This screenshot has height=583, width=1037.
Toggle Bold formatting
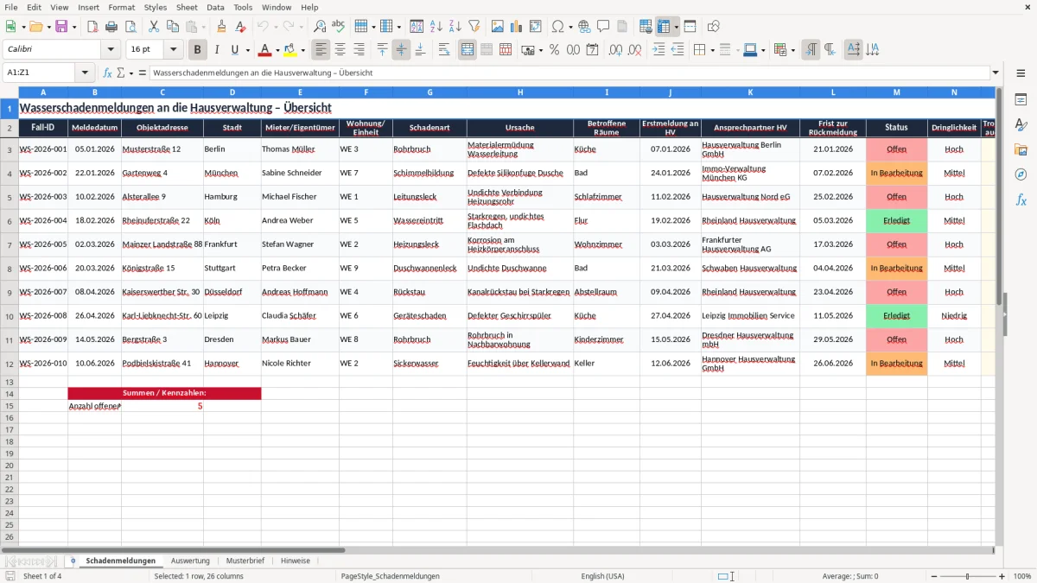click(198, 50)
